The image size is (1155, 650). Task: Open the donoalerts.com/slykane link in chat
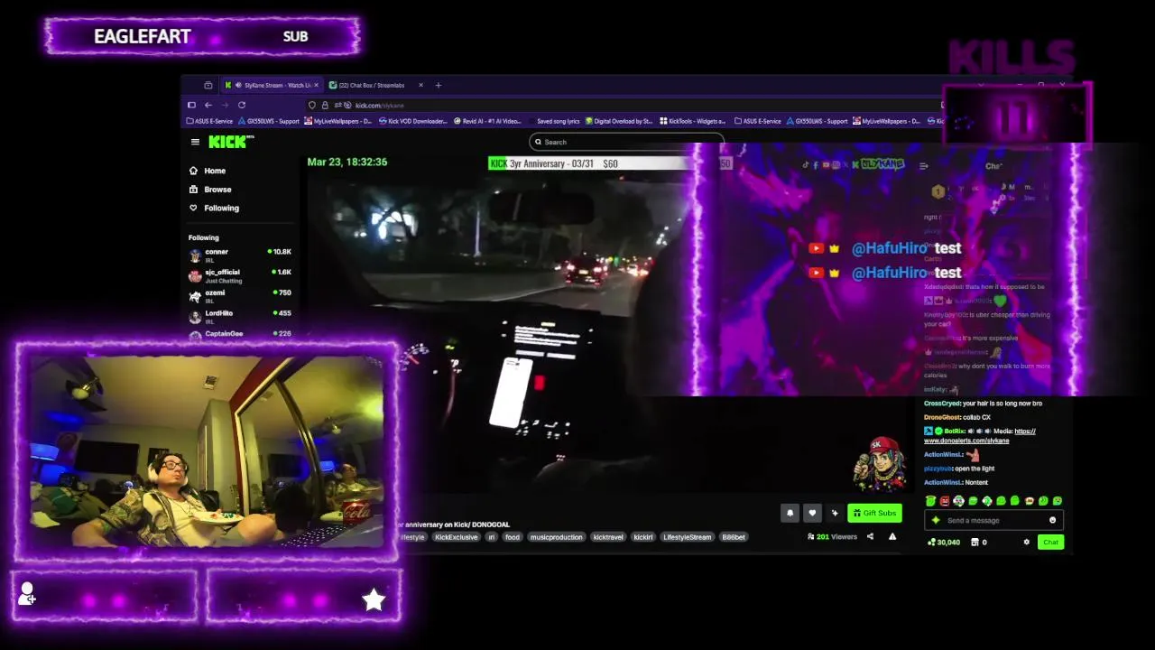[966, 441]
